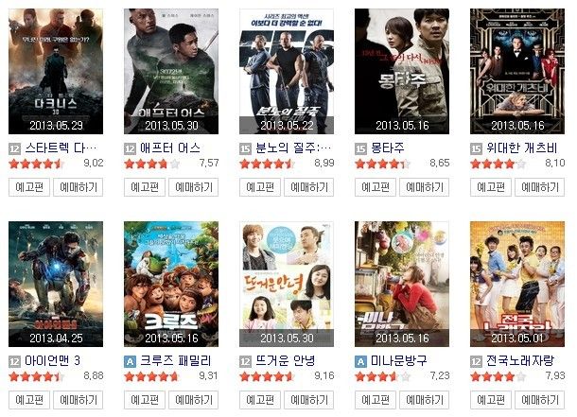Image resolution: width=577 pixels, height=417 pixels.
Task: Click the 위대한 개츠비 poster thumbnail
Action: click(517, 71)
